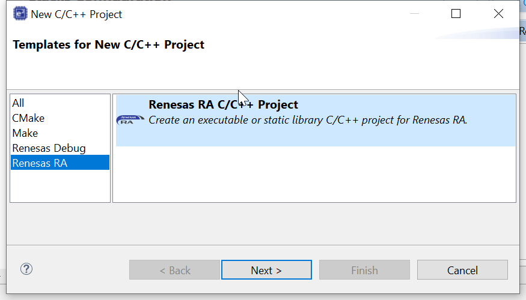Click empty space below the Renesas RA category
This screenshot has width=526, height=300.
60,186
